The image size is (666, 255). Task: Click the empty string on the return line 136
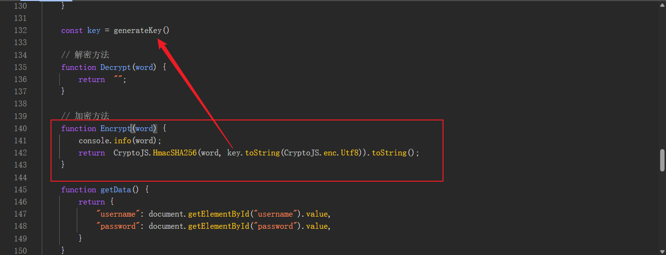tap(118, 79)
